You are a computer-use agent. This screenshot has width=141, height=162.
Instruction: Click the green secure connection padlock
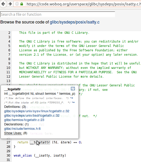click(22, 4)
